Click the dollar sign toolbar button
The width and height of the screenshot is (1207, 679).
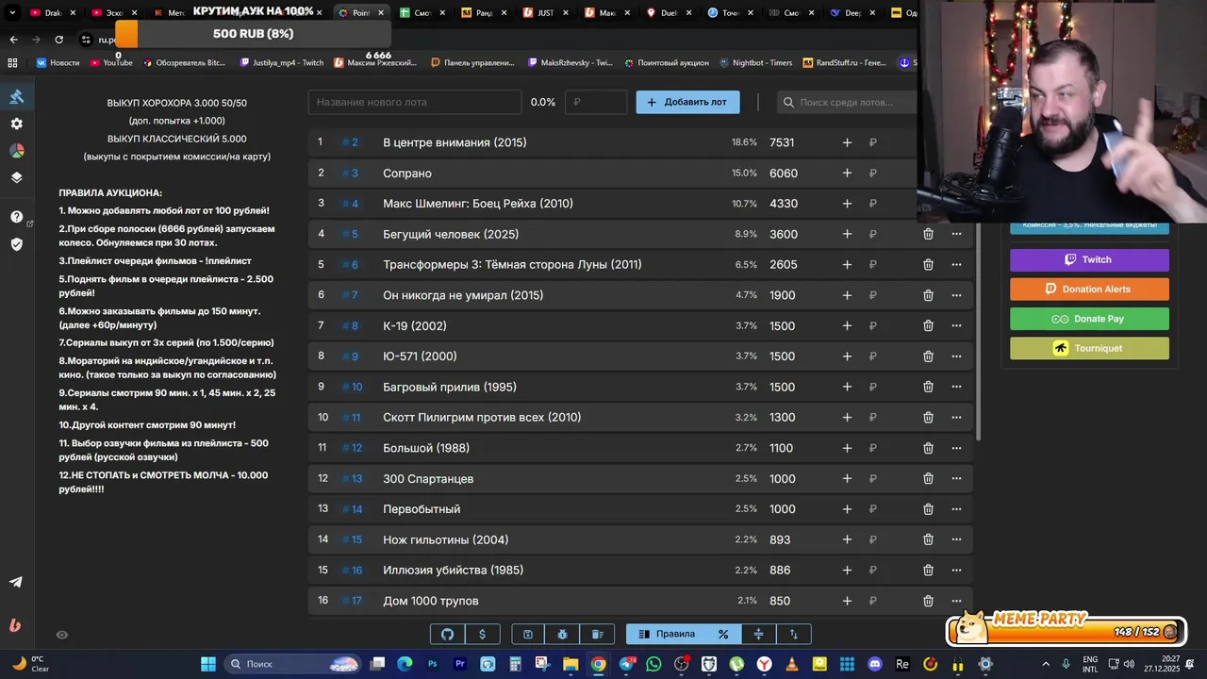point(483,634)
